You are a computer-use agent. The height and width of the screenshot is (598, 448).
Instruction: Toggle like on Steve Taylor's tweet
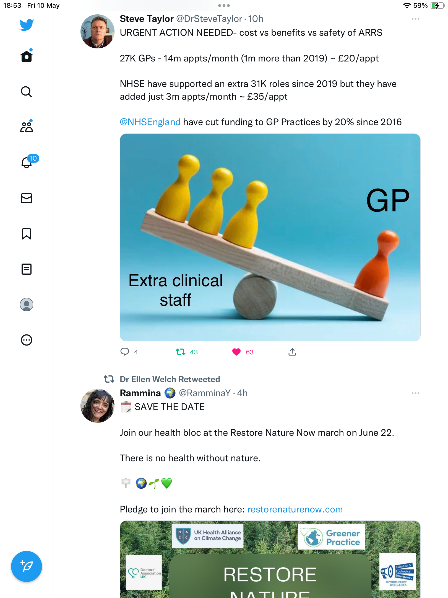coord(243,352)
